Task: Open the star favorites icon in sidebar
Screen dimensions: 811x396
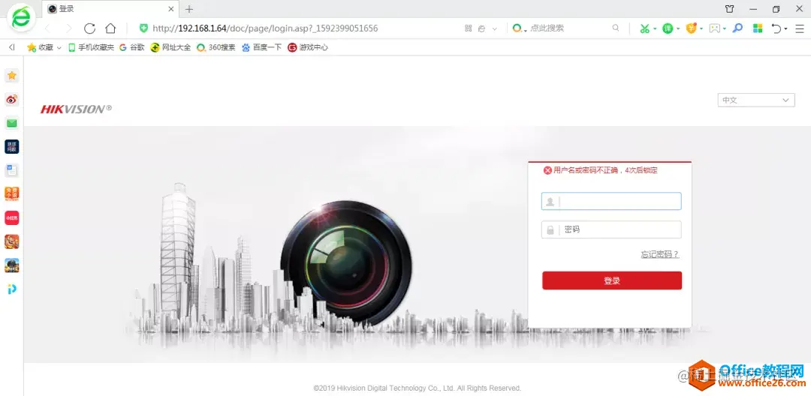Action: point(12,76)
